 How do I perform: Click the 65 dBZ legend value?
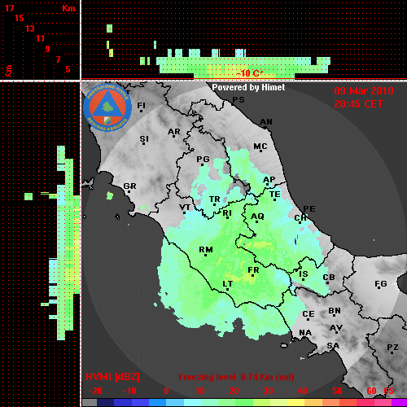[388, 391]
